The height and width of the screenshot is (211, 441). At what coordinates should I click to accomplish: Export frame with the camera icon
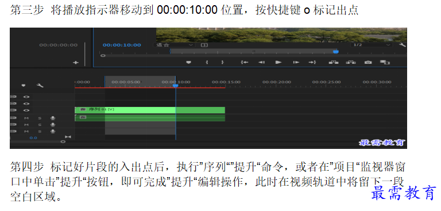[x=368, y=62]
